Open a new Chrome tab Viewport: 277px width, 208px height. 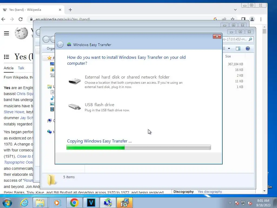coord(70,10)
